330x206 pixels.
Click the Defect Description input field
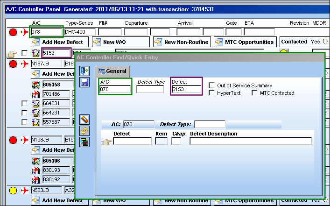click(251, 141)
